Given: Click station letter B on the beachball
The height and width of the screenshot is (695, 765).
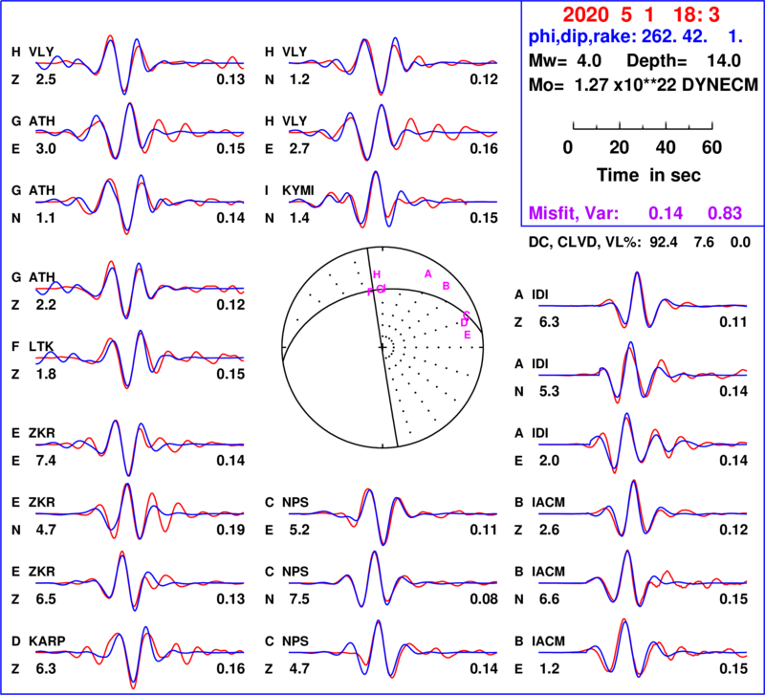Looking at the screenshot, I should [446, 286].
